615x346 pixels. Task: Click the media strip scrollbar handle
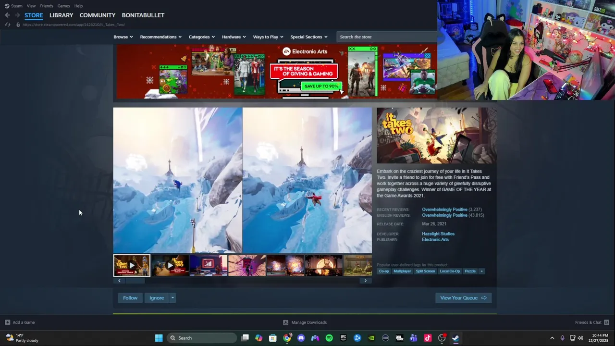point(135,281)
